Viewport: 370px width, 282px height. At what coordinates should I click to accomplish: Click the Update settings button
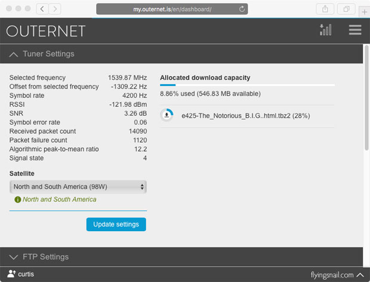tap(116, 224)
